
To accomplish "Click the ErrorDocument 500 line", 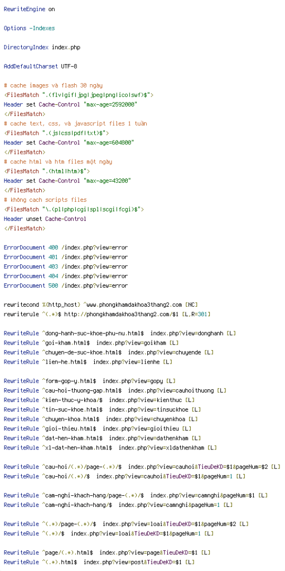I will click(x=66, y=286).
